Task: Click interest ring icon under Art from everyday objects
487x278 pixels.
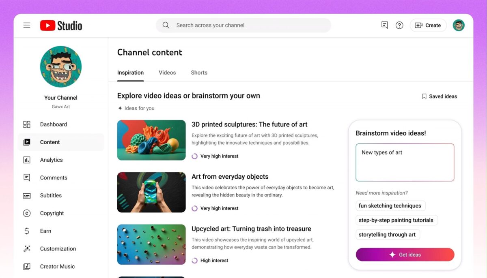Action: pyautogui.click(x=194, y=208)
